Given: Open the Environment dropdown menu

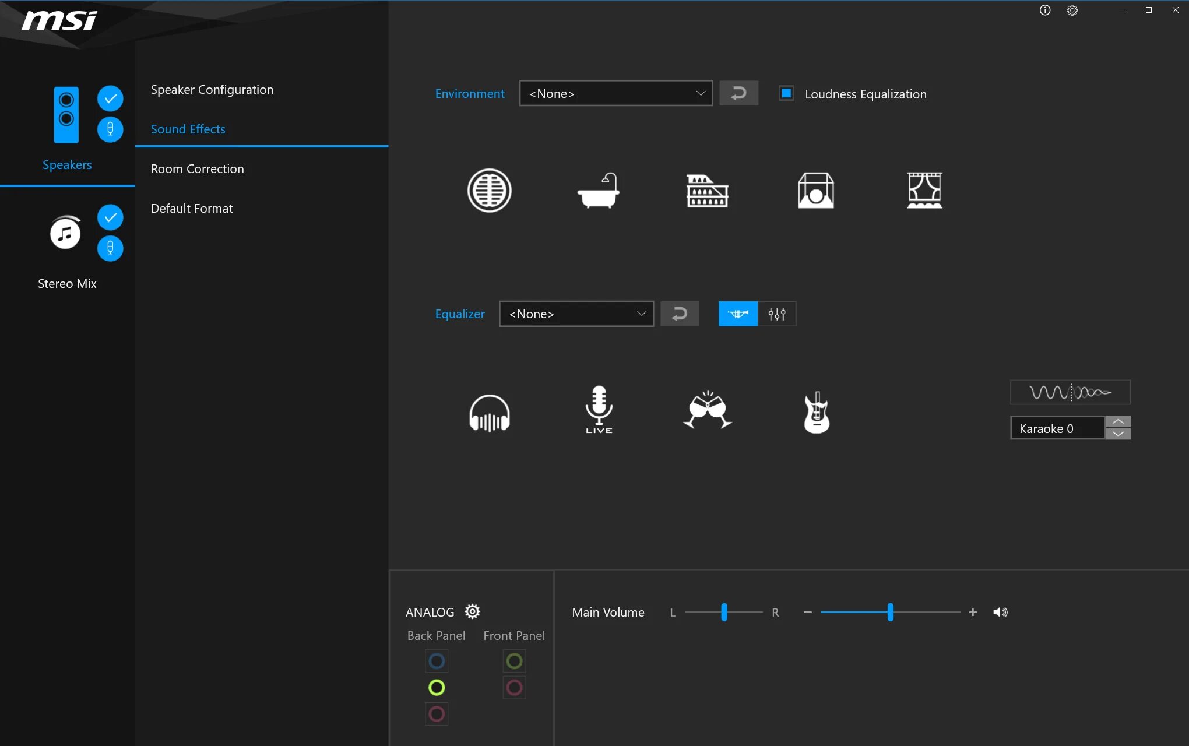Looking at the screenshot, I should tap(615, 93).
